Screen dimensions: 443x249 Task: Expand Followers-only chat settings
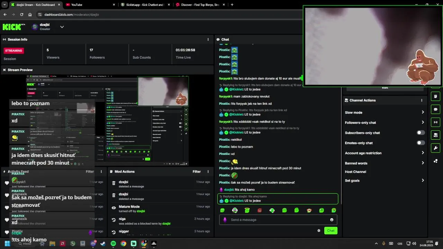pyautogui.click(x=384, y=122)
